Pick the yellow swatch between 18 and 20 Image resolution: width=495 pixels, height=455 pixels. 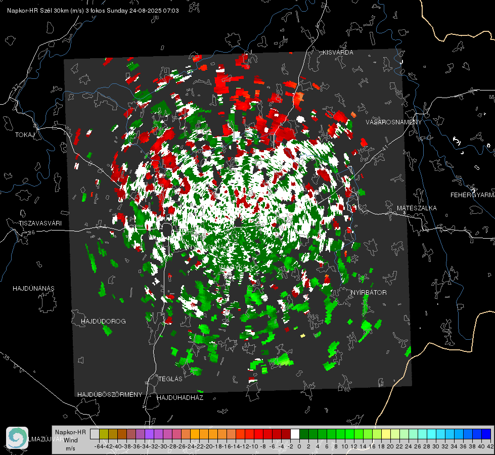[386, 434]
